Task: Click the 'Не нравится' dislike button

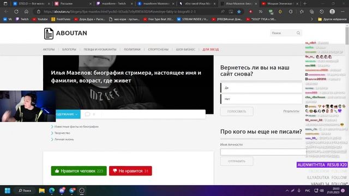Action: pos(130,171)
